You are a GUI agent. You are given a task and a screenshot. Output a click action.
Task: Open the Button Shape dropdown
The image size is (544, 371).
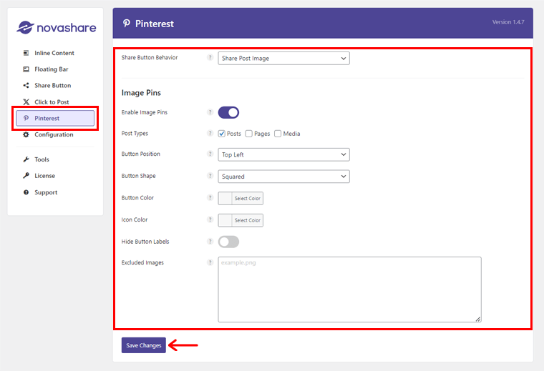coord(283,177)
